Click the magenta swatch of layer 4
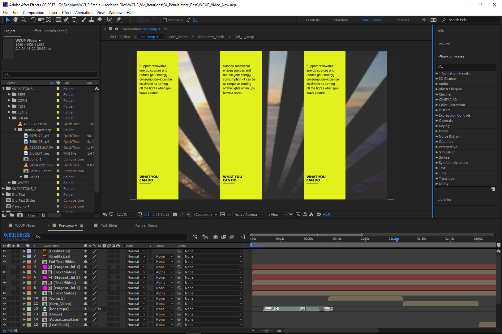The image size is (502, 334). pyautogui.click(x=45, y=267)
